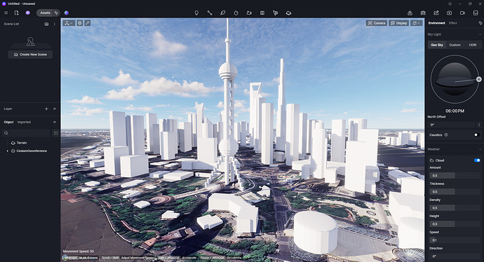This screenshot has height=262, width=484.
Task: Click the viewport Camera button
Action: (377, 23)
